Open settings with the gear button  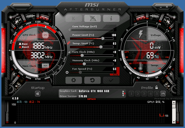click(74, 80)
